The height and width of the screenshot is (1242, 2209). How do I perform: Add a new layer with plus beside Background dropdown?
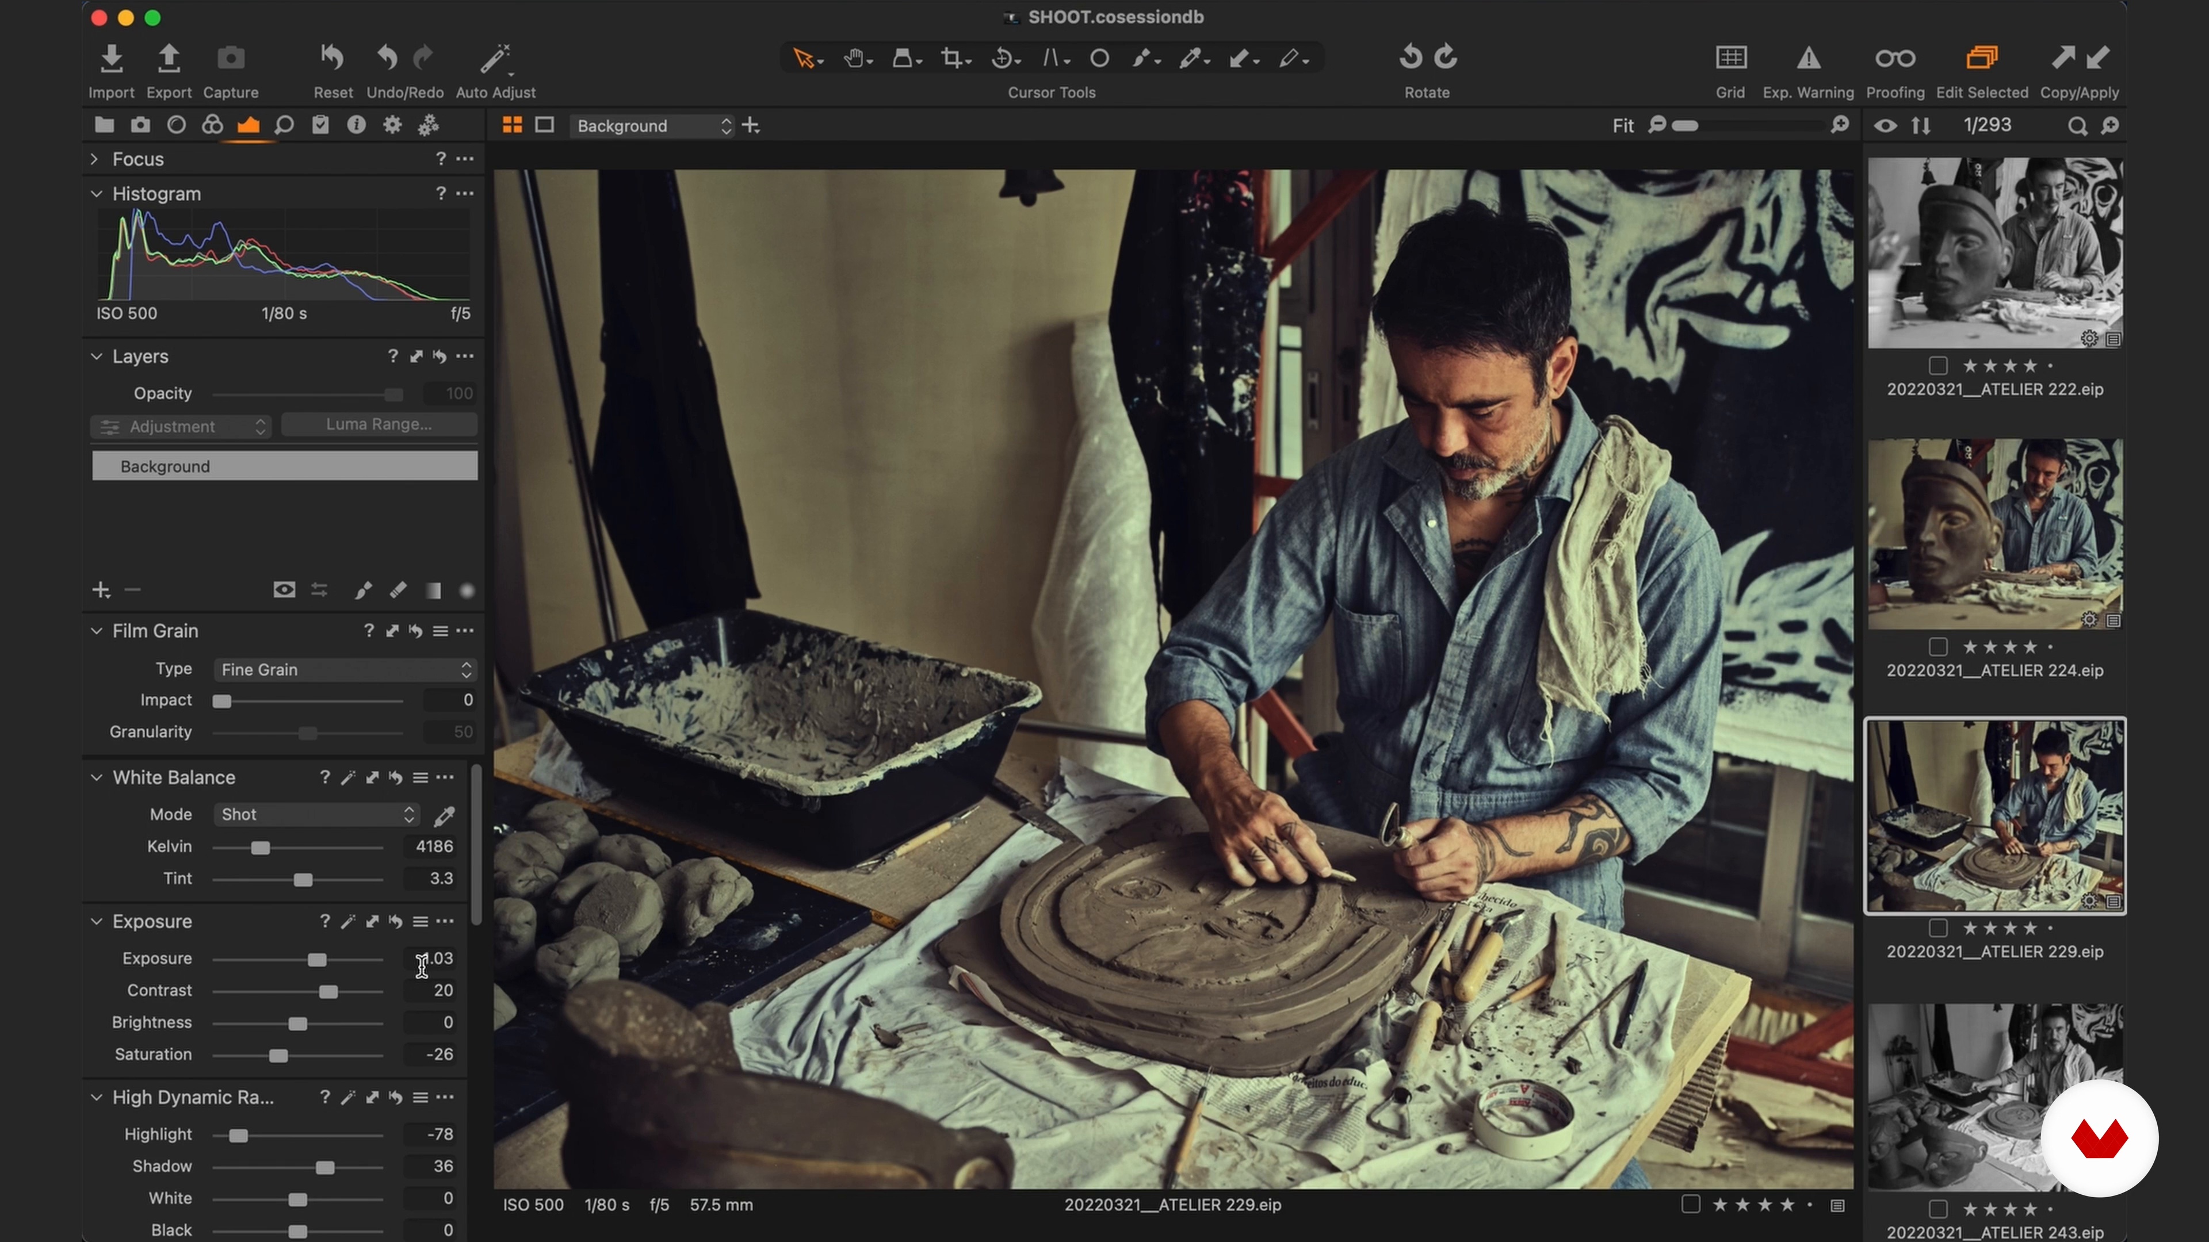[x=751, y=126]
